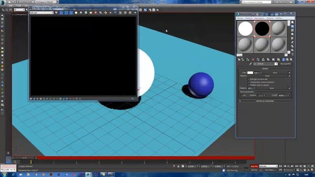The height and width of the screenshot is (177, 315).
Task: Go to parent in Material Editor
Action: point(287,59)
